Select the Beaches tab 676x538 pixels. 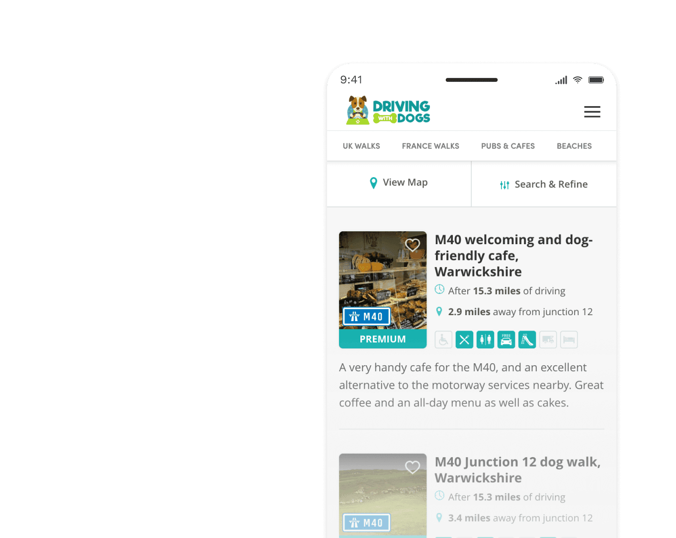click(574, 146)
